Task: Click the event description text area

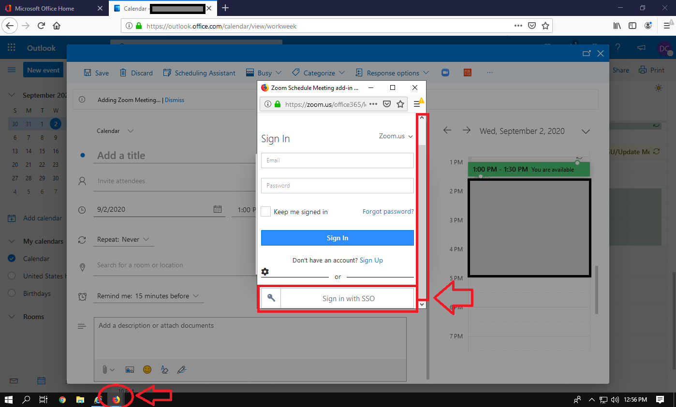Action: [x=250, y=338]
